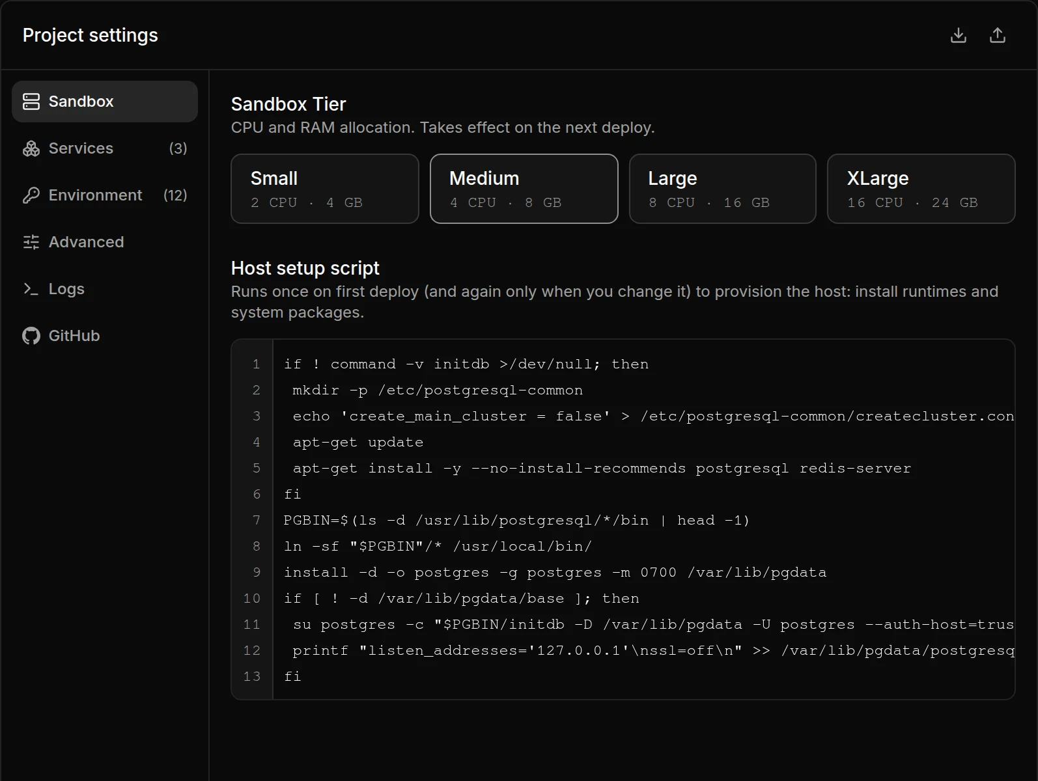Click the Services cubes icon

pyautogui.click(x=31, y=148)
